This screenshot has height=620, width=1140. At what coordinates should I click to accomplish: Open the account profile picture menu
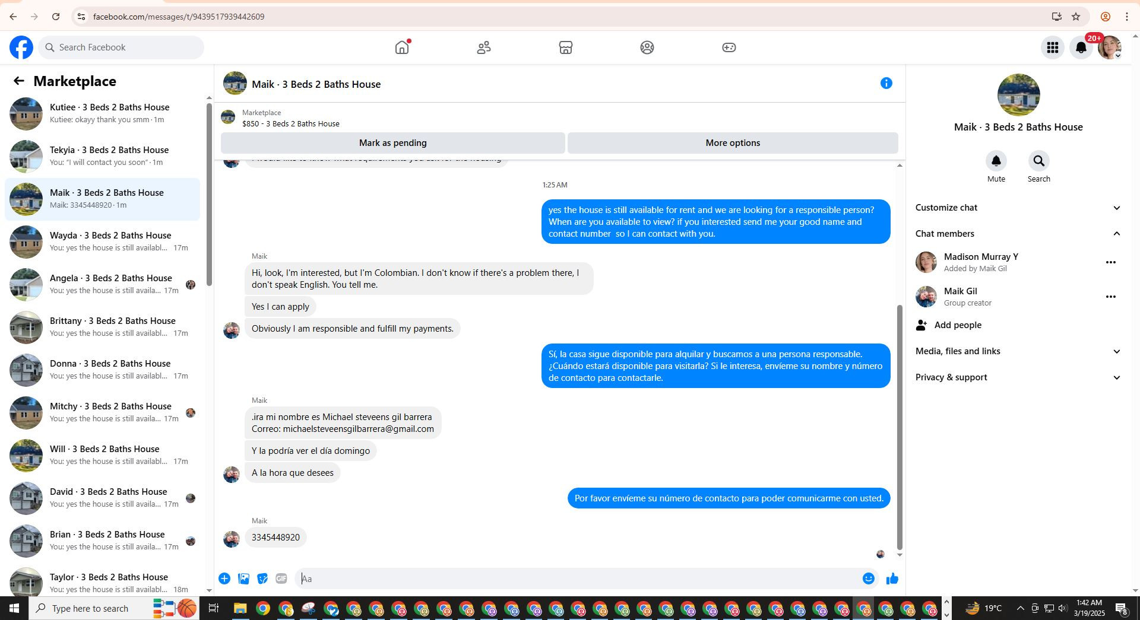pyautogui.click(x=1110, y=47)
